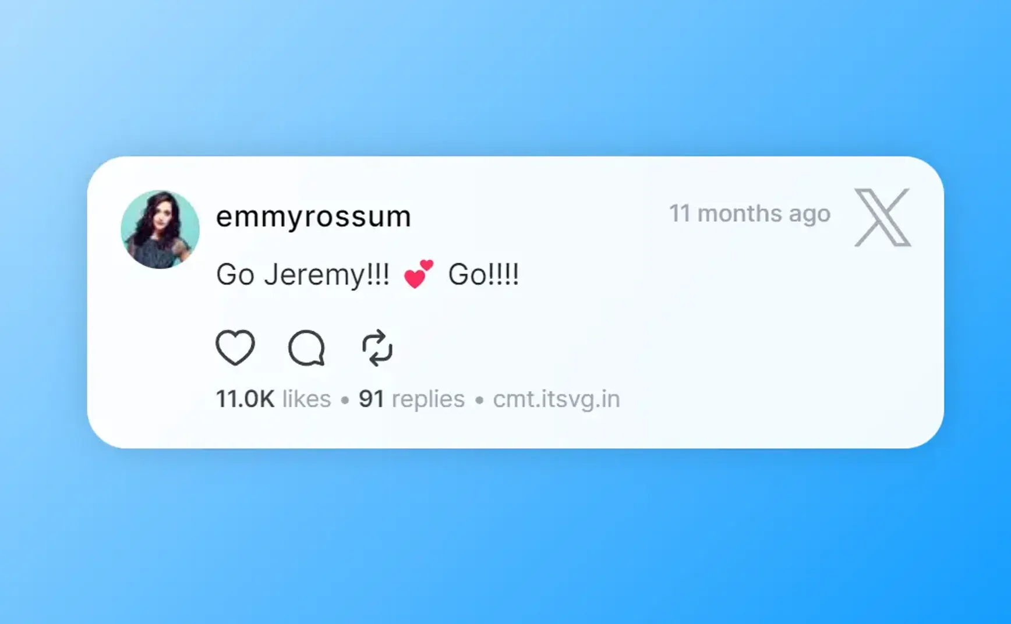Open the cmt.itsvg.in link
This screenshot has width=1011, height=624.
pyautogui.click(x=556, y=399)
